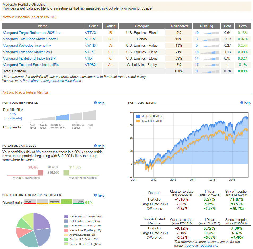Click the Portfolio Risk & Return Metrics heading
The width and height of the screenshot is (253, 249).
[25, 92]
